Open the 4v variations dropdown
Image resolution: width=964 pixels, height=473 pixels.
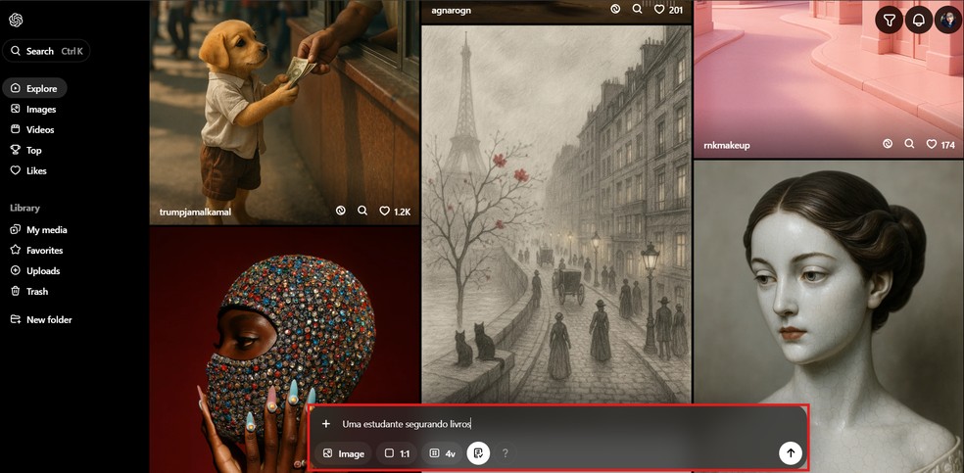(x=443, y=453)
